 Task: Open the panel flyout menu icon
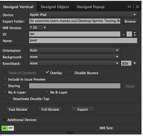coord(137,7)
